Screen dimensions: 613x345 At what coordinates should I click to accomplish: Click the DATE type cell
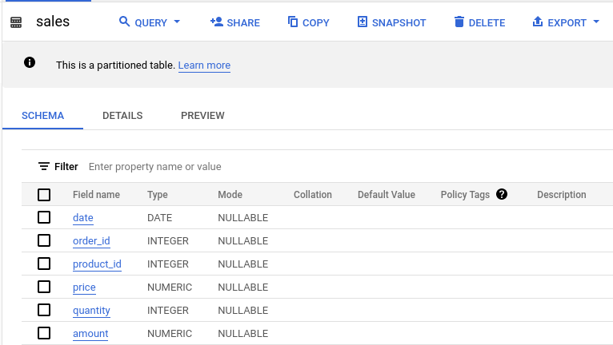coord(159,218)
